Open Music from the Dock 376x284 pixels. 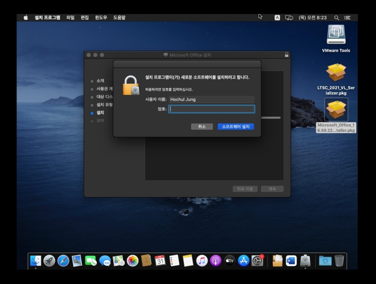202,261
